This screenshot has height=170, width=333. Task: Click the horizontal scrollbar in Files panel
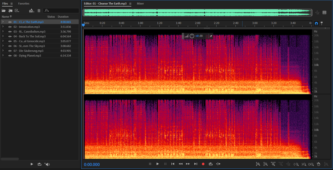pyautogui.click(x=10, y=159)
